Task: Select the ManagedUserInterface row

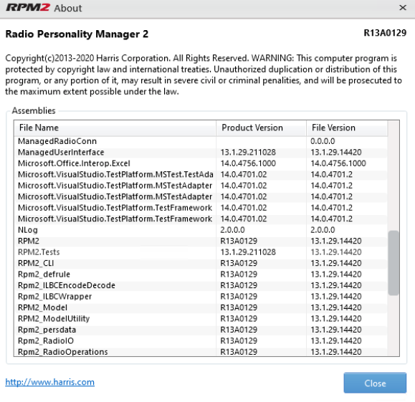Action: click(201, 153)
